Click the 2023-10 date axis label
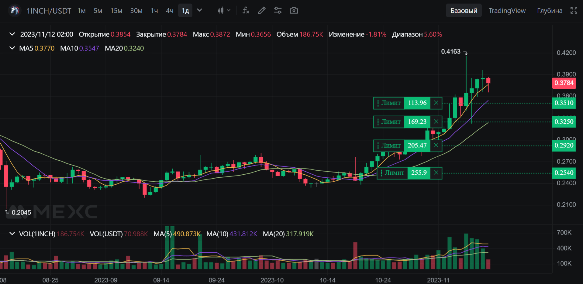This screenshot has width=583, height=284. point(272,280)
